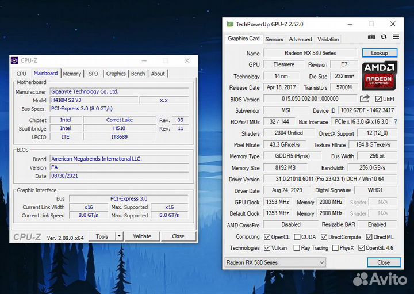Click the Tools button in CPU-Z
414x294 pixels.
click(x=102, y=236)
